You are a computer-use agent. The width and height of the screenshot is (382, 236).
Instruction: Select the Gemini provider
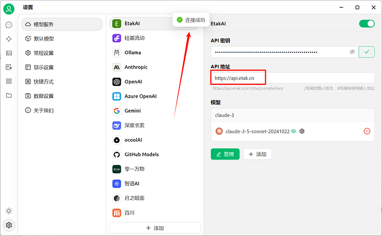coord(153,111)
